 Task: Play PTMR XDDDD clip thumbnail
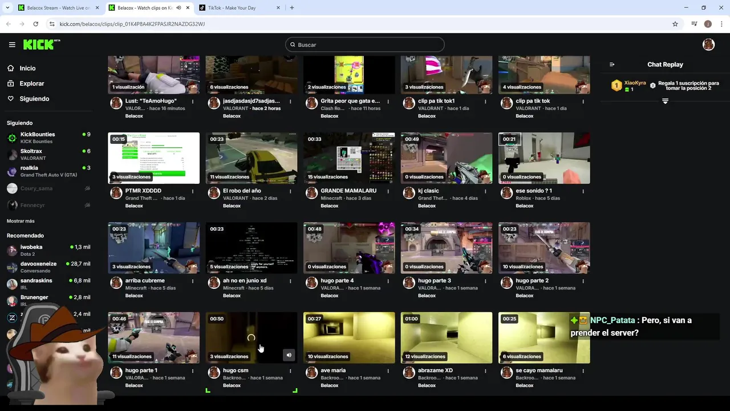point(154,158)
